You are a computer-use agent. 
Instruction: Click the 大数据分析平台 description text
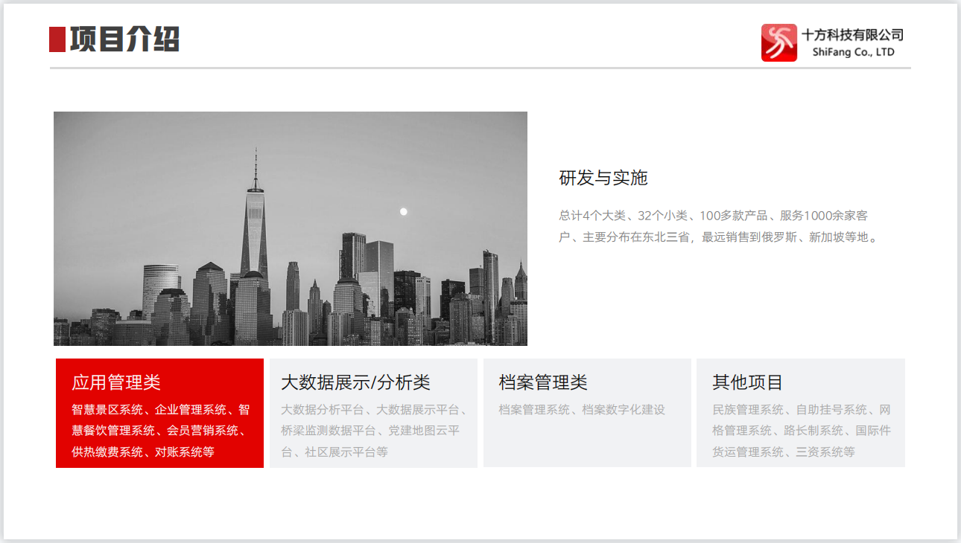coord(373,431)
